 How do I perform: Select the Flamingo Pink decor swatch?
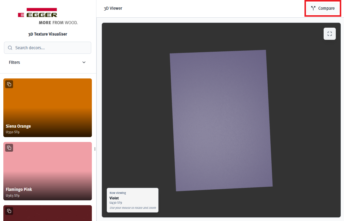tap(48, 171)
